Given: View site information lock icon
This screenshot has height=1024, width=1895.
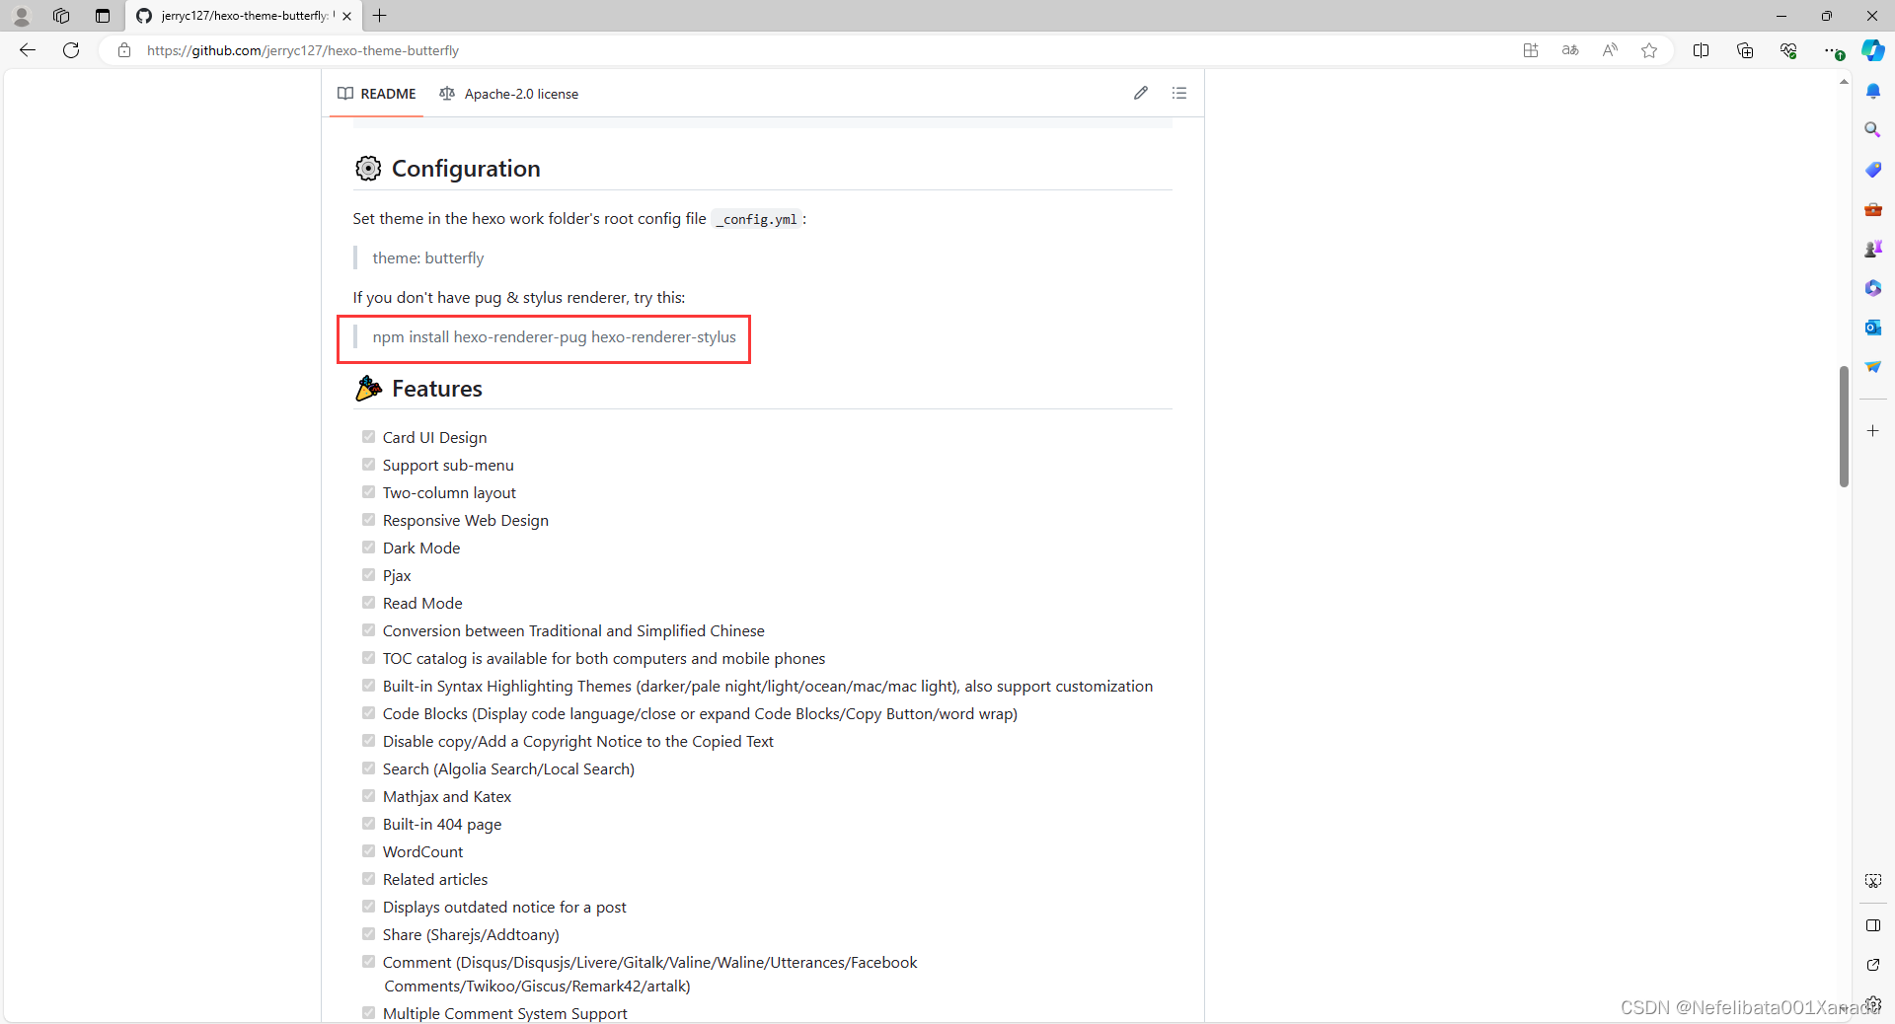Looking at the screenshot, I should (x=124, y=50).
